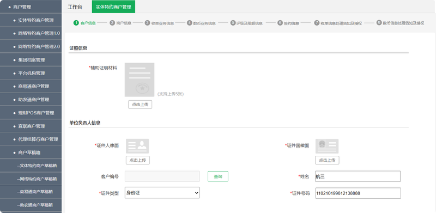This screenshot has width=436, height=213.
Task: Click the 证件号码 input field
Action: coord(358,193)
